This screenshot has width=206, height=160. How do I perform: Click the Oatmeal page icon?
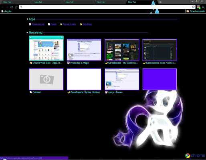31,92
